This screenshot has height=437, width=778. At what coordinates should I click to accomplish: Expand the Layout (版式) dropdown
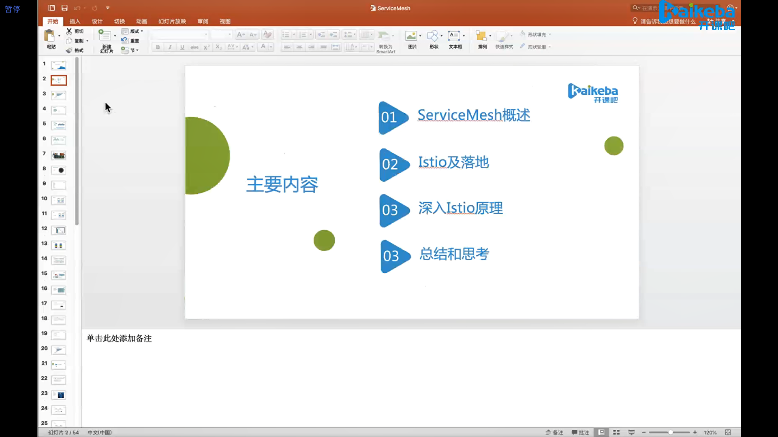[142, 31]
